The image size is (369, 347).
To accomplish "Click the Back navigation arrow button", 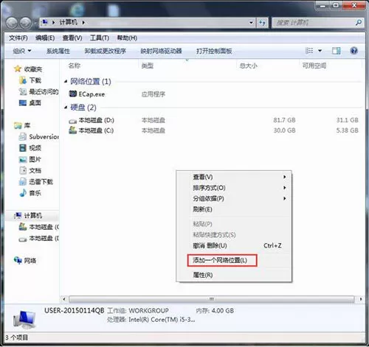I will point(12,23).
